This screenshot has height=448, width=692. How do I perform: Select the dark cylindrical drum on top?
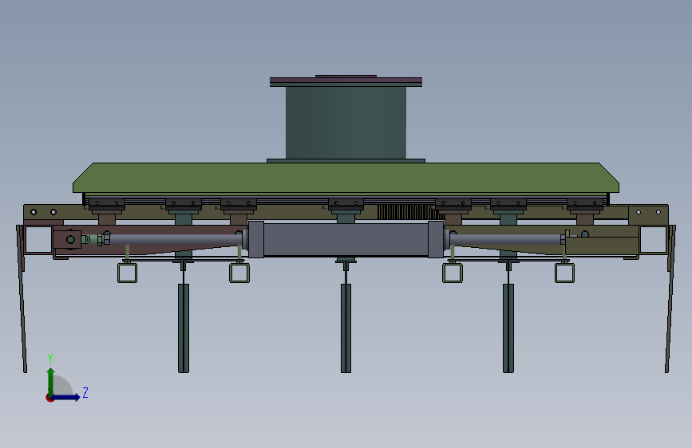point(346,123)
